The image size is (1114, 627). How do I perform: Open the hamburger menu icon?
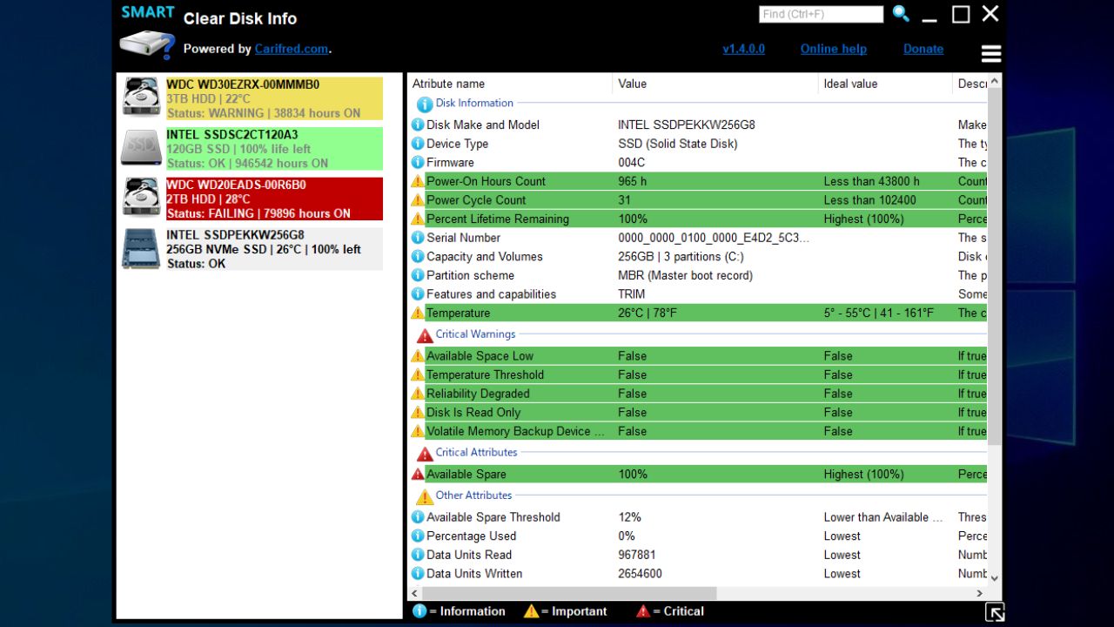point(991,54)
